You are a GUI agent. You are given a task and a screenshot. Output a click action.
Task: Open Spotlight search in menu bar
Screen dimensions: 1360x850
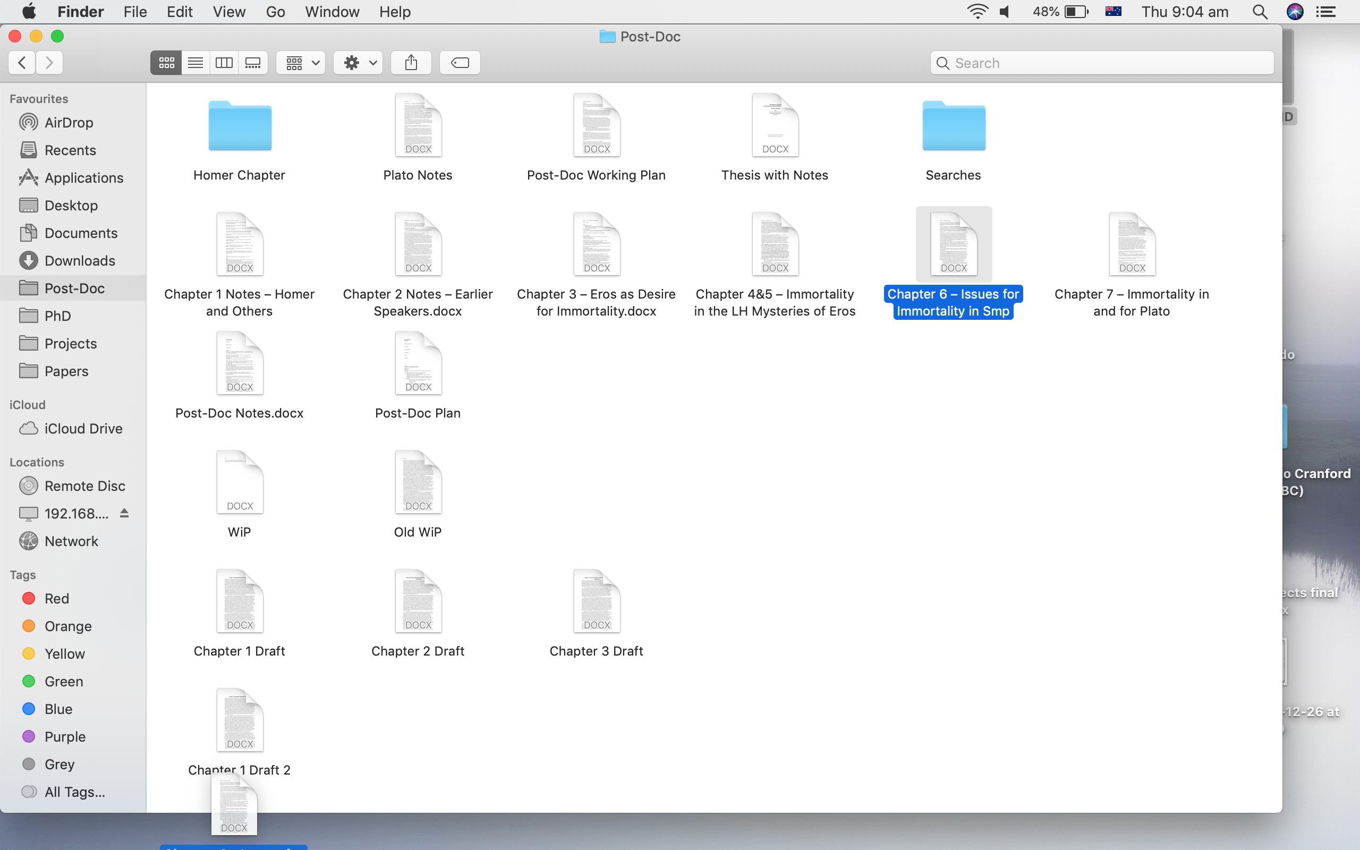click(x=1260, y=12)
